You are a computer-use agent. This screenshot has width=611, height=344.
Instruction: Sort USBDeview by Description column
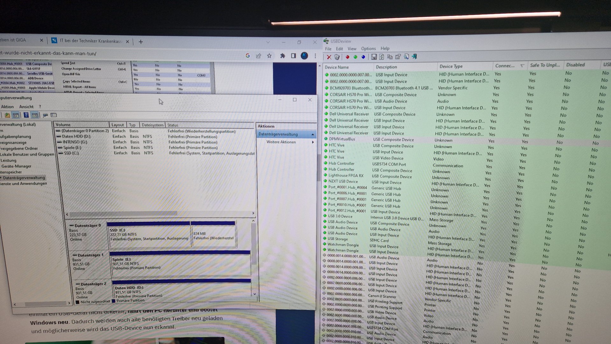coord(405,67)
